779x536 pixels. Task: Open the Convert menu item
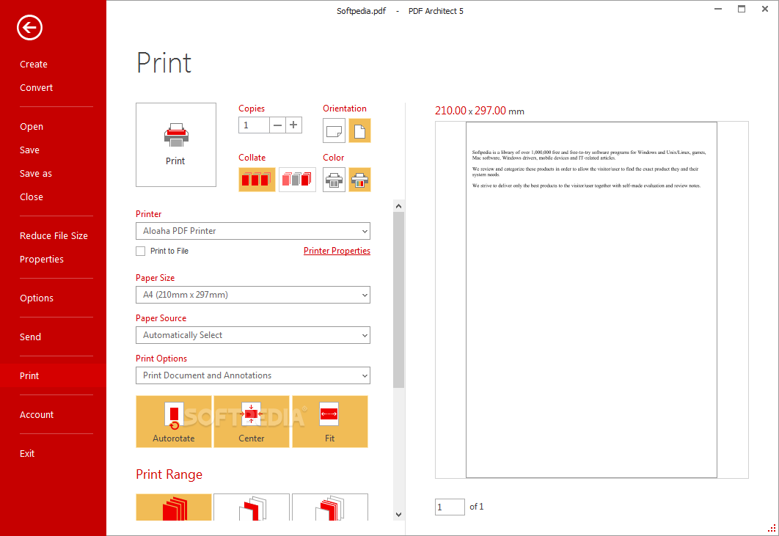coord(36,87)
